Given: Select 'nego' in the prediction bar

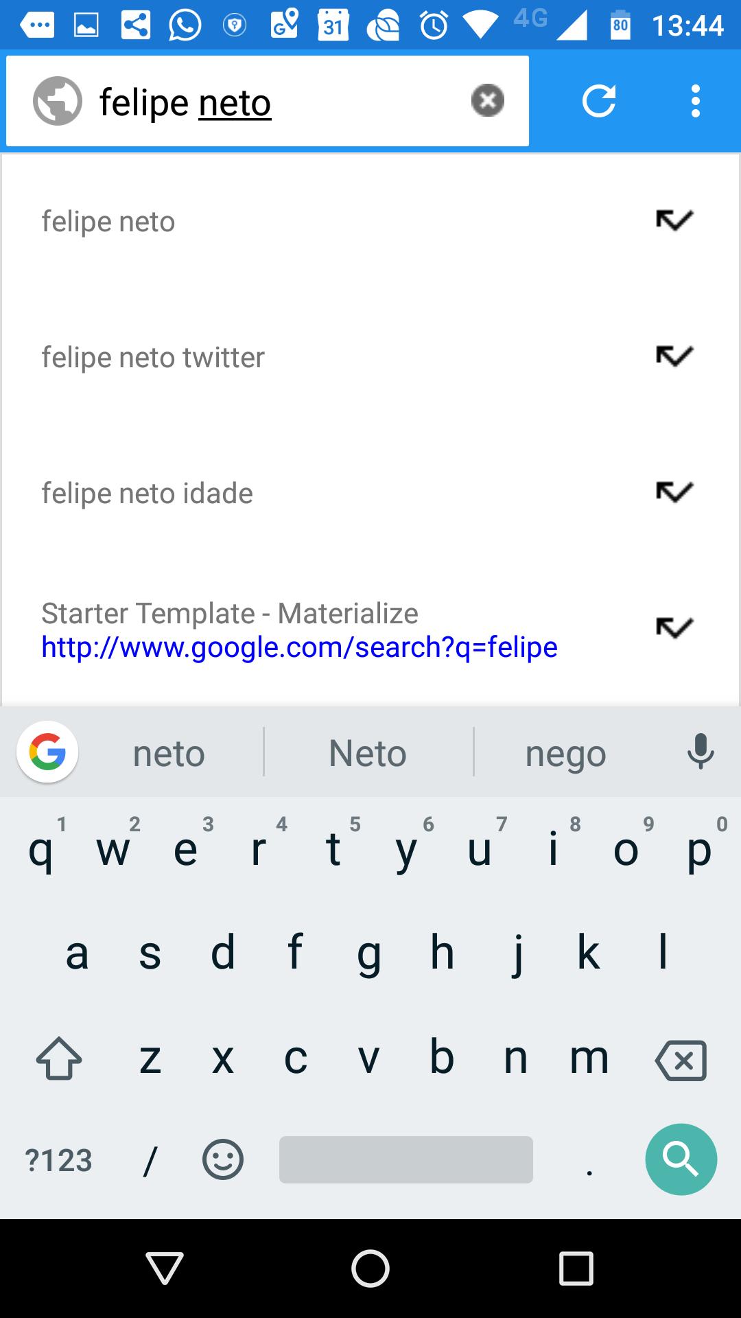Looking at the screenshot, I should pyautogui.click(x=565, y=752).
